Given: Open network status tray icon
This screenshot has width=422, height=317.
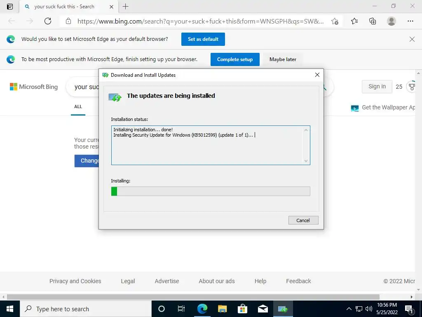Looking at the screenshot, I should tap(359, 309).
